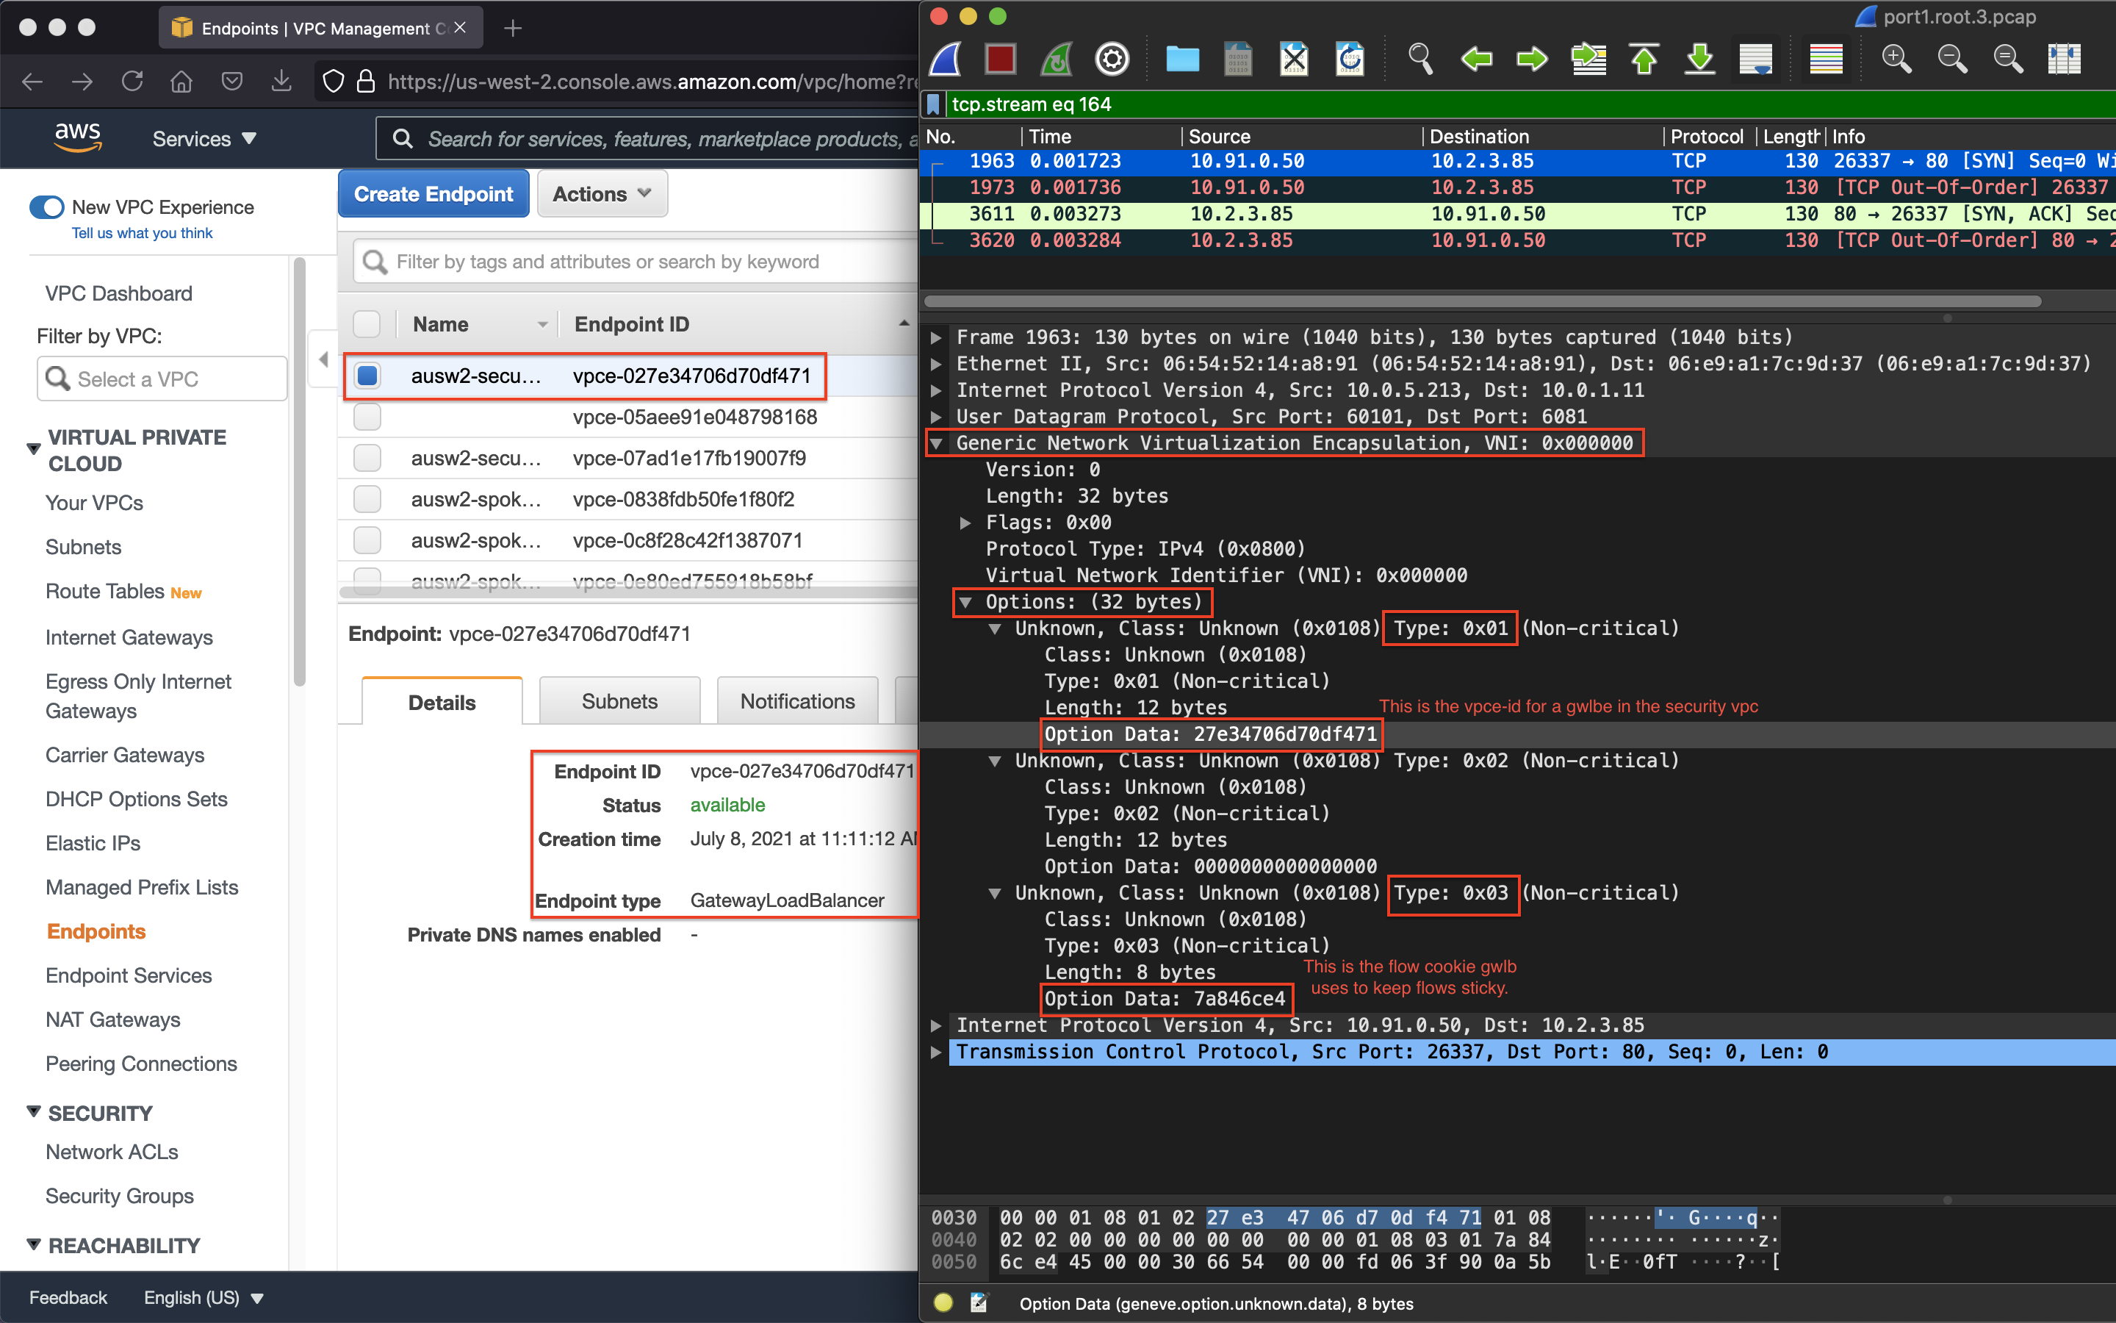Open the Services dropdown in AWS header
This screenshot has width=2116, height=1323.
[x=204, y=138]
